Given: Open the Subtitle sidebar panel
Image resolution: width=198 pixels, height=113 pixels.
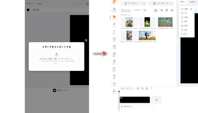Looking at the screenshot, I should 114,40.
